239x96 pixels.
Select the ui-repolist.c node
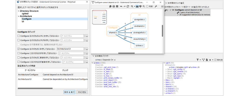pos(139,19)
